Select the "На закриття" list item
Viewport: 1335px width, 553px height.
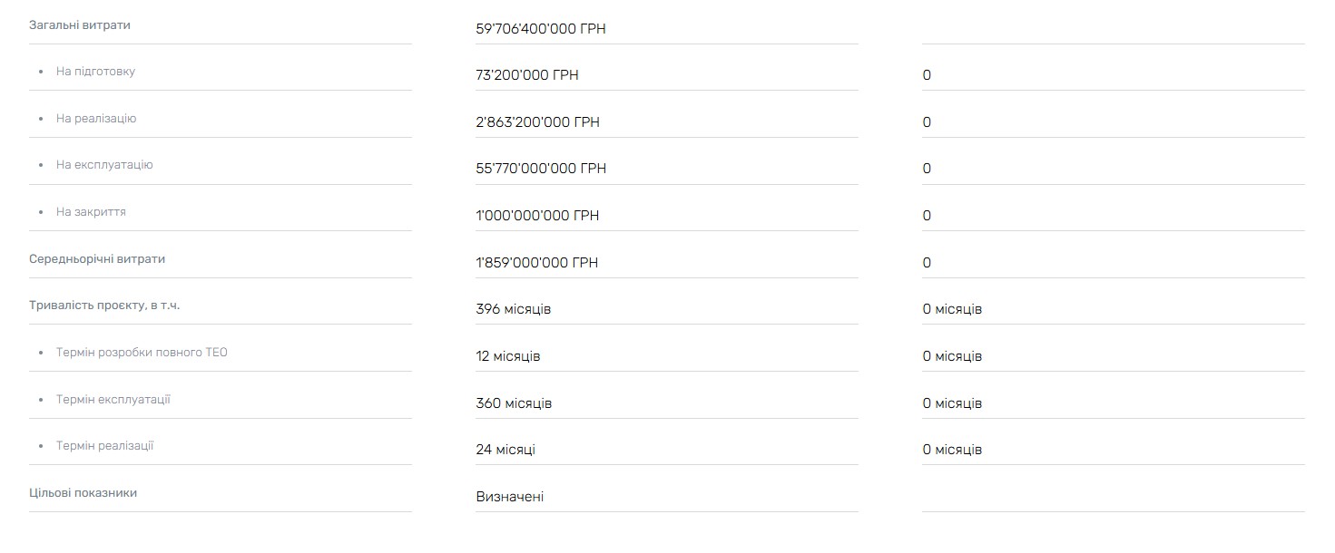click(x=91, y=212)
